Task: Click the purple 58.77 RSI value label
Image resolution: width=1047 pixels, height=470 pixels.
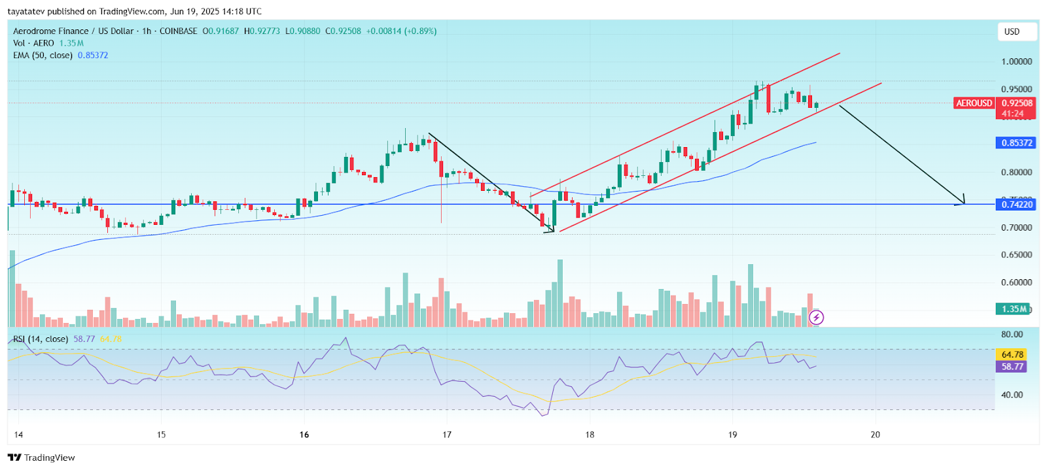Action: pyautogui.click(x=1012, y=367)
